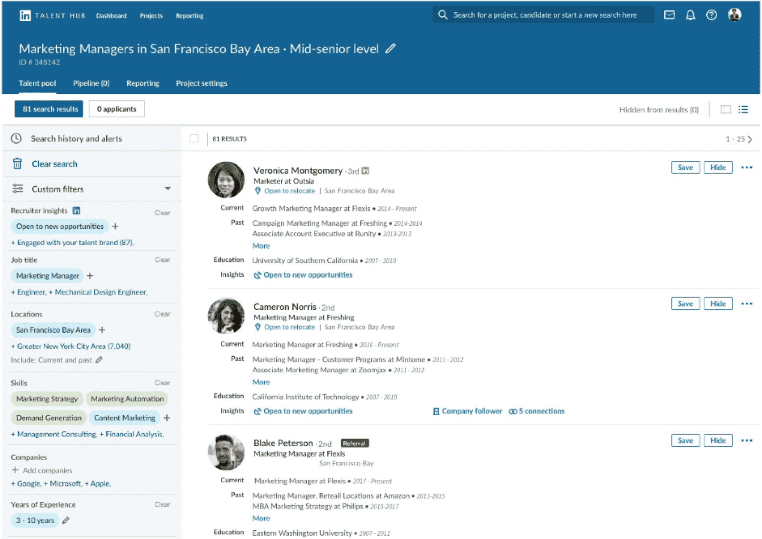
Task: Clear the Skills filter
Action: [x=162, y=383]
